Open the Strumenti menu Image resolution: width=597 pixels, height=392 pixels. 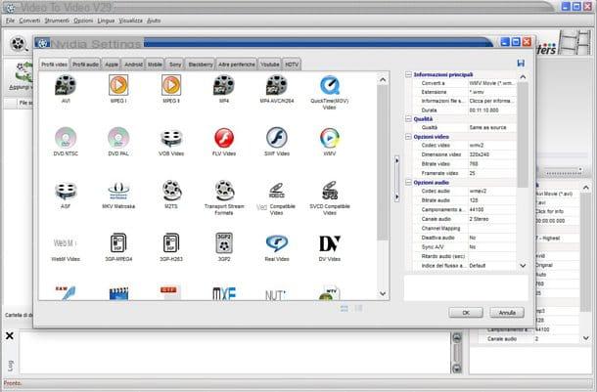57,21
